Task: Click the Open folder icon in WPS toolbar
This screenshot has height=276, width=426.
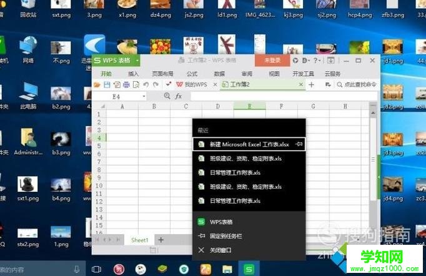Action: coord(97,85)
